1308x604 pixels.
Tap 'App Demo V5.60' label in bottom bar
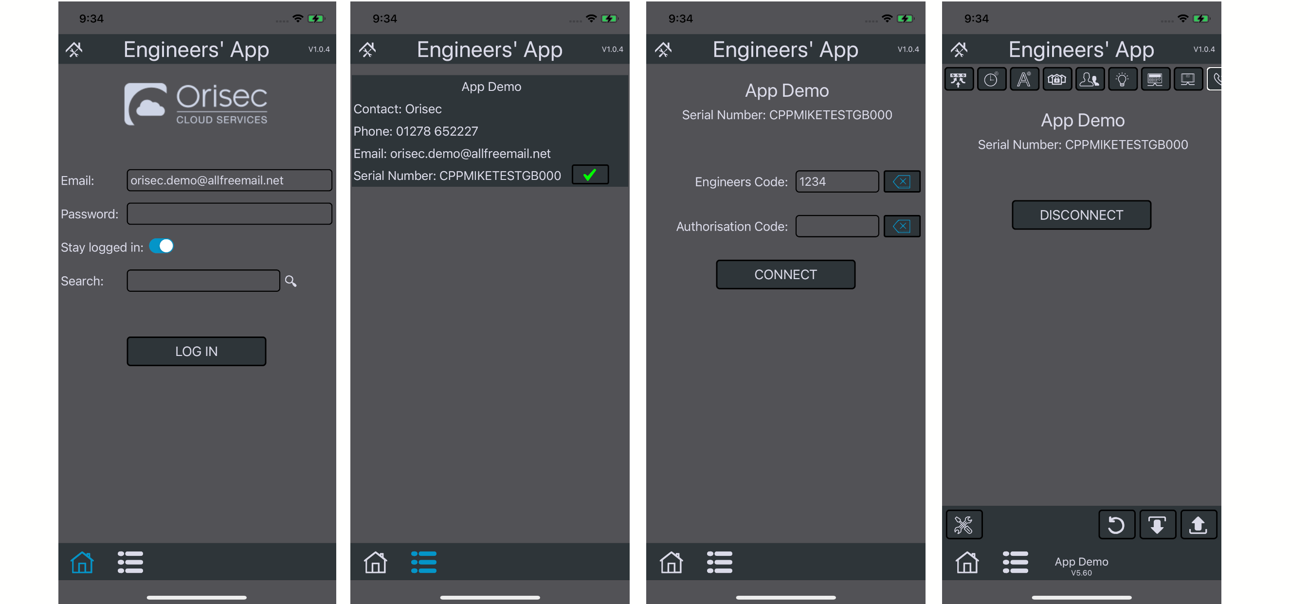1081,566
